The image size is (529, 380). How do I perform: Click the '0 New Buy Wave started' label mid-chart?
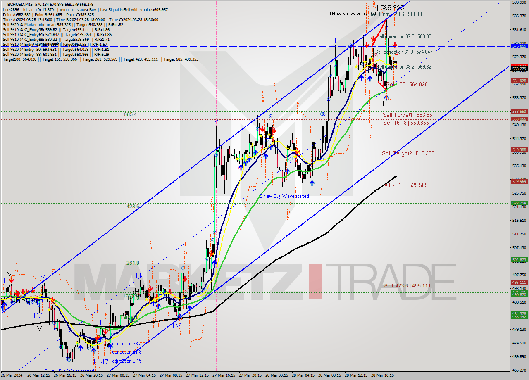pyautogui.click(x=284, y=196)
